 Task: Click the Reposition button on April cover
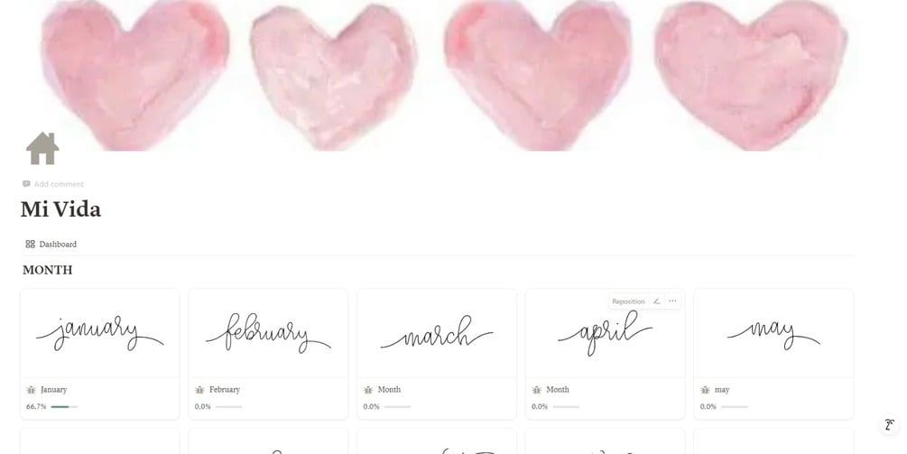pos(628,301)
